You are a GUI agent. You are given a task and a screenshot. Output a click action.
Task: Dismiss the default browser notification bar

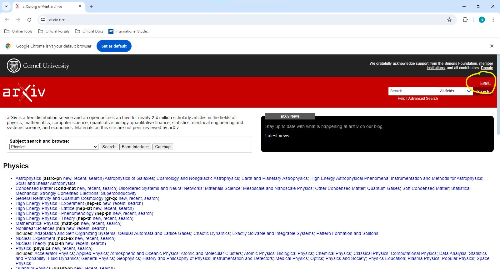pos(492,46)
